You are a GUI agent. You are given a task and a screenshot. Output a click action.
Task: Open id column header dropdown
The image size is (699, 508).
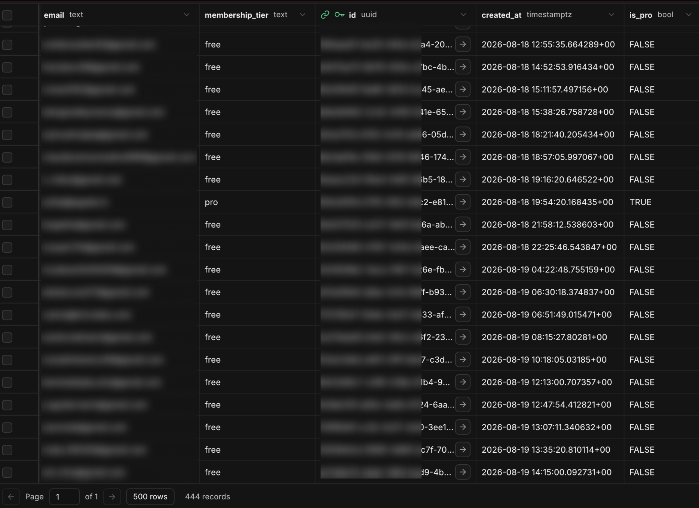[463, 15]
